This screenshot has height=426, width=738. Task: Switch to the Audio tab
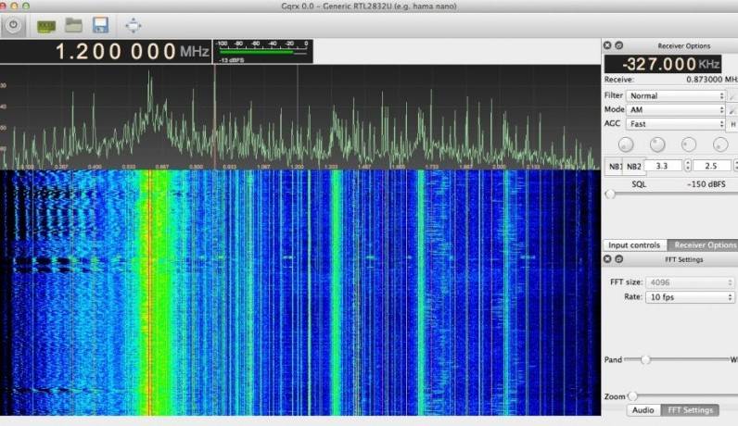click(643, 410)
